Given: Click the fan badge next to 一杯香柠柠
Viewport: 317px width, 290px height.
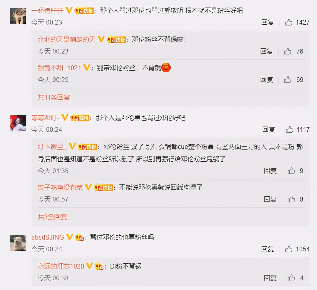Looking at the screenshot, I should 84,10.
